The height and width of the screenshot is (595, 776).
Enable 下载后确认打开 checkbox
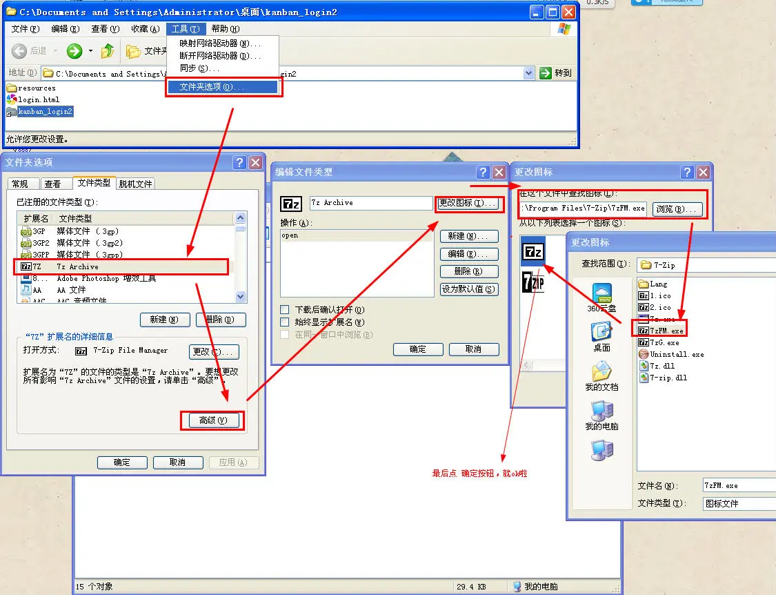[285, 310]
